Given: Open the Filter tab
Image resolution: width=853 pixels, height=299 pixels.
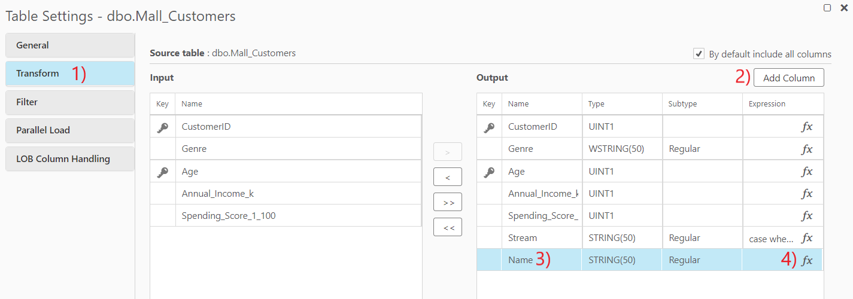Looking at the screenshot, I should [x=69, y=102].
